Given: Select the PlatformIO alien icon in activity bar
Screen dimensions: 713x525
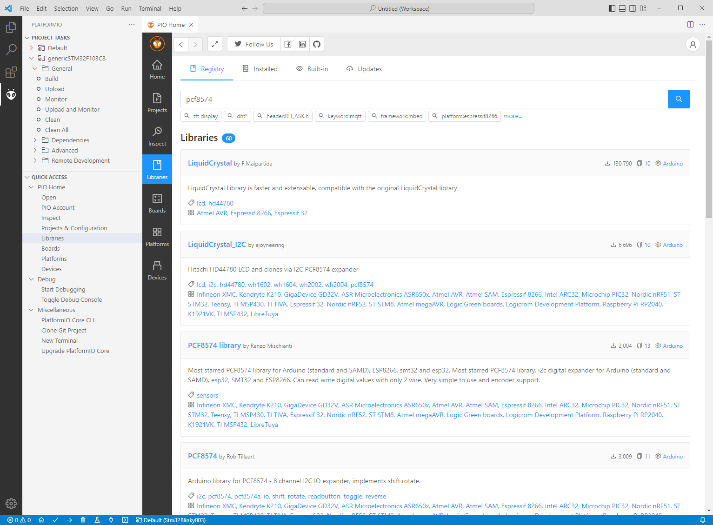Looking at the screenshot, I should [11, 94].
